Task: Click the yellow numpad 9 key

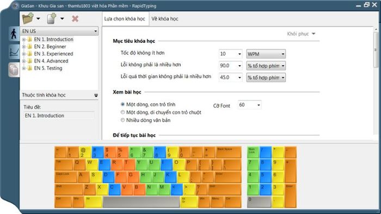Action: [x=278, y=165]
